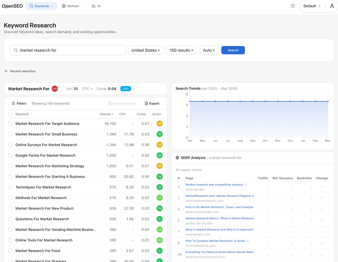Viewport: 338px width, 262px height.
Task: Click the Questions For Market Research keyword row
Action: pyautogui.click(x=85, y=219)
